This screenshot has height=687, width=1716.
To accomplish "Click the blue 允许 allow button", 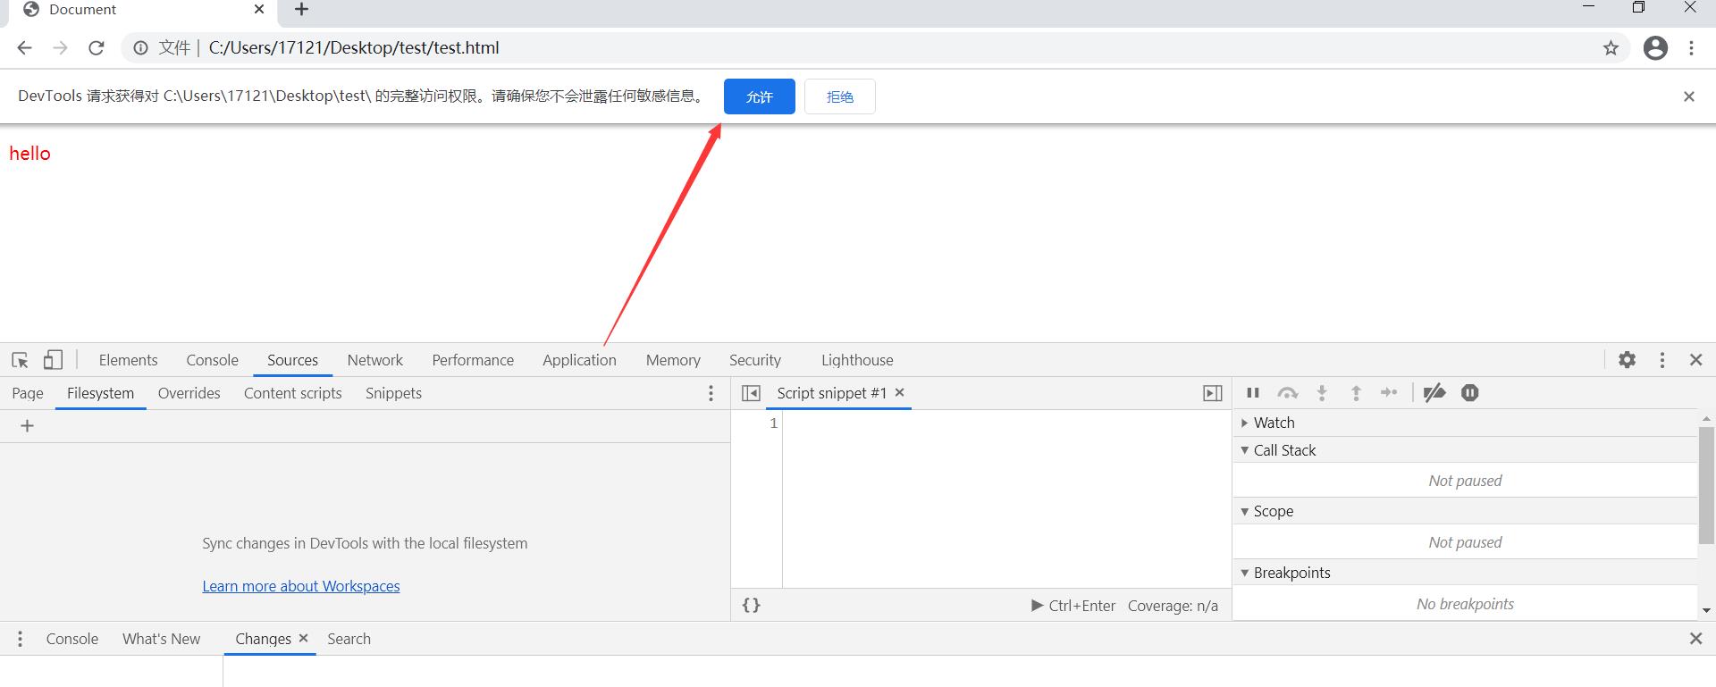I will coord(759,96).
